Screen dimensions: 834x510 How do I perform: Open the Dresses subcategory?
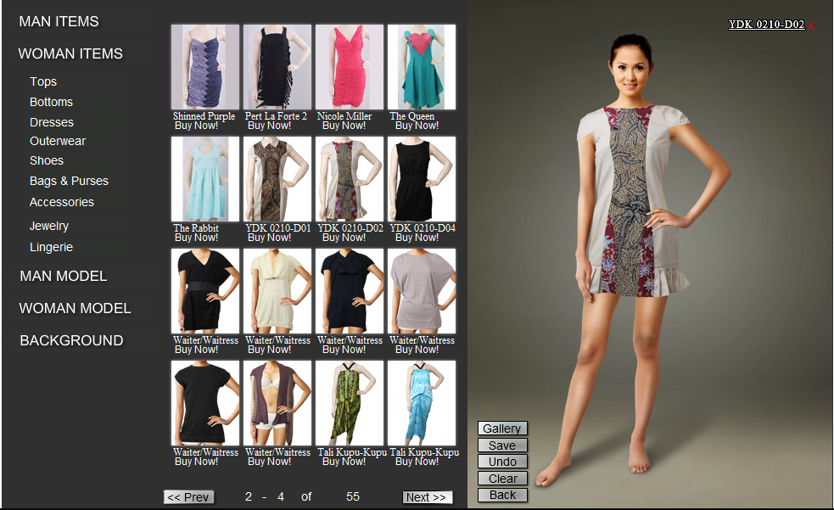[52, 122]
